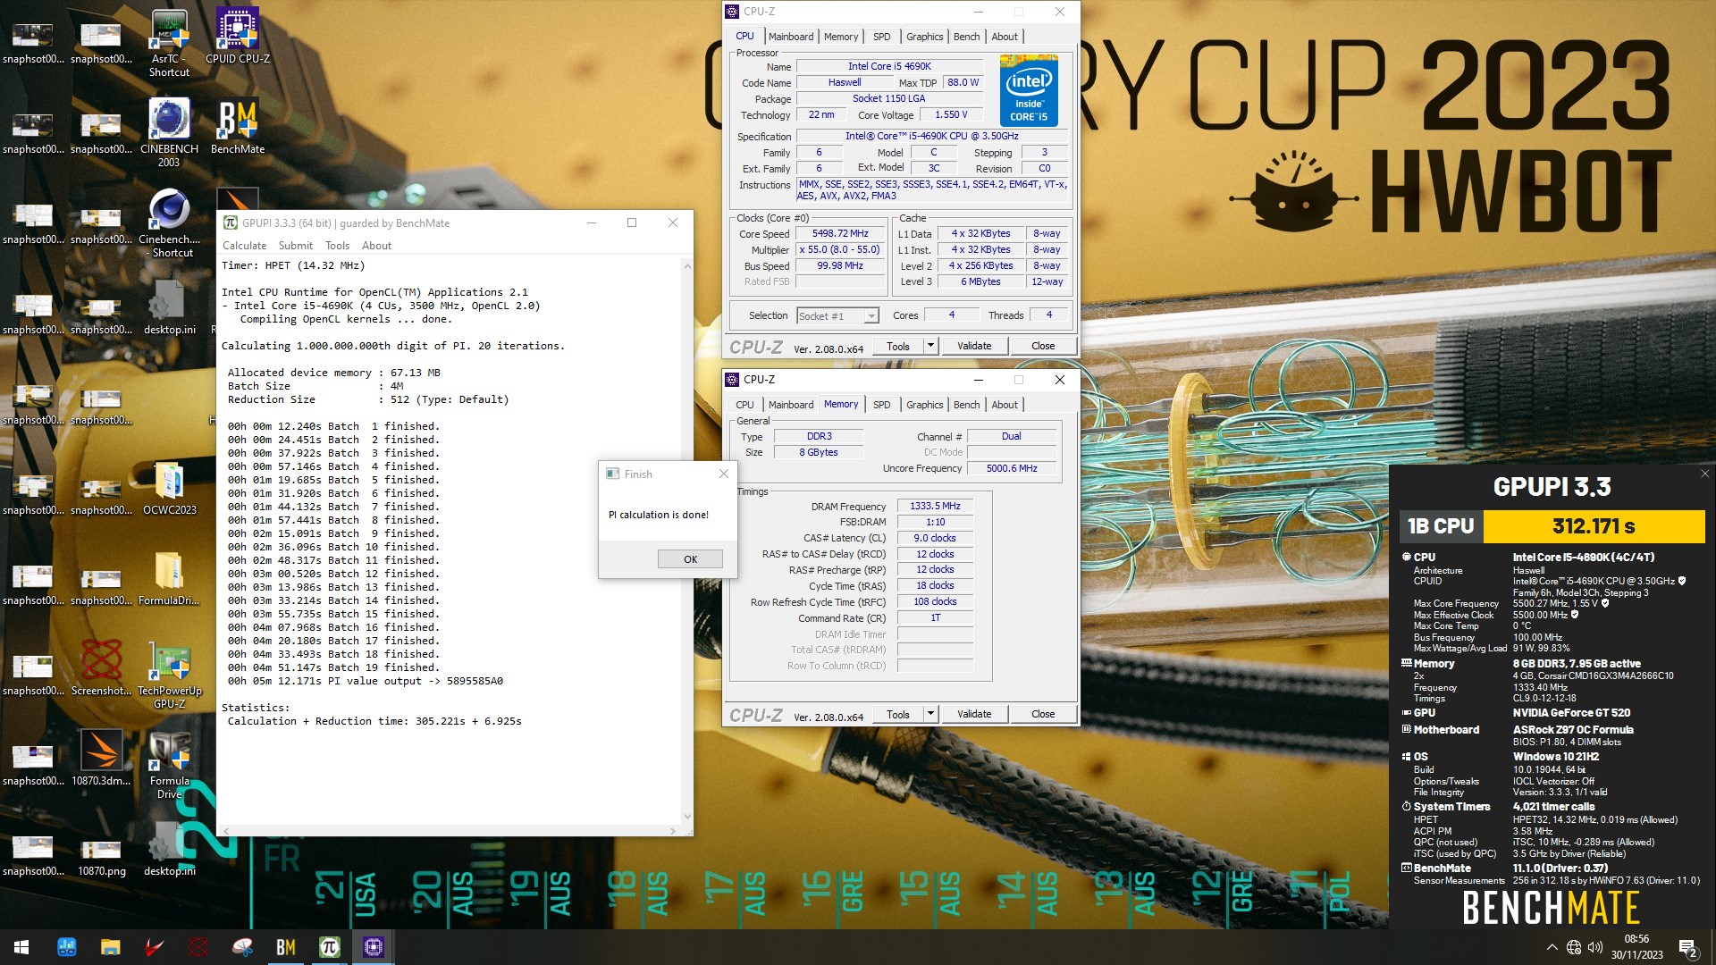Click Tools button in lower CPU-Z window
Image resolution: width=1716 pixels, height=965 pixels.
point(898,714)
